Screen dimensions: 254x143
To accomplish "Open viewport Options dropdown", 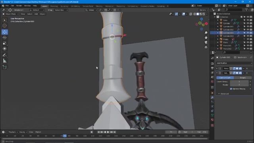I will click(x=204, y=10).
